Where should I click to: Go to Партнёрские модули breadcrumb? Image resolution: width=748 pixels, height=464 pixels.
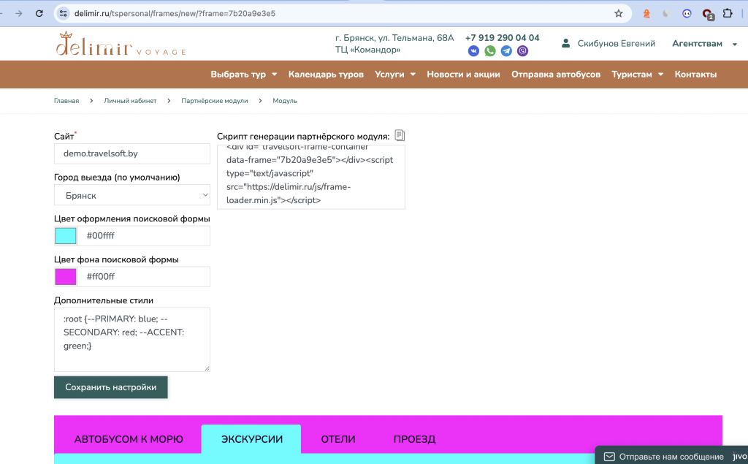[215, 101]
